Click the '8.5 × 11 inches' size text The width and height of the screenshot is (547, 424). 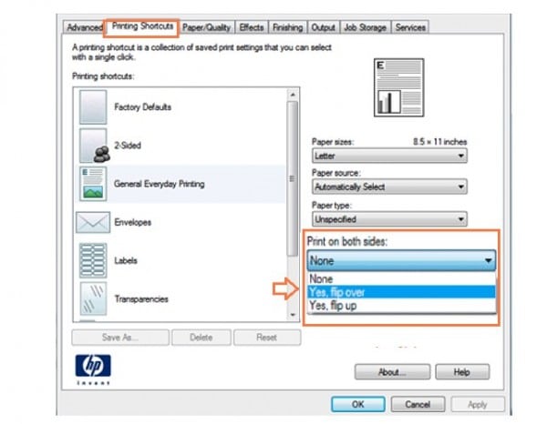(x=439, y=142)
